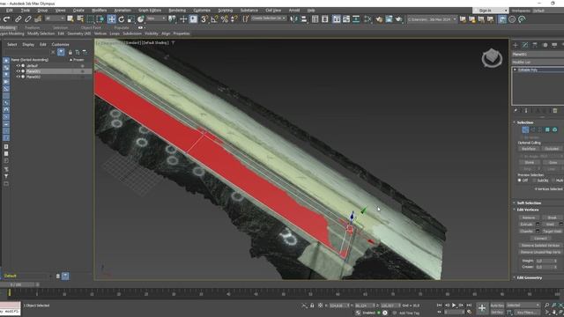
Task: Toggle visibility eye of Plane001
Action: tap(18, 71)
